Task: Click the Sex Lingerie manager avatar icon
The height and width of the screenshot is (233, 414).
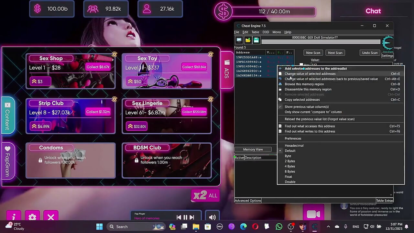Action: 211,99
